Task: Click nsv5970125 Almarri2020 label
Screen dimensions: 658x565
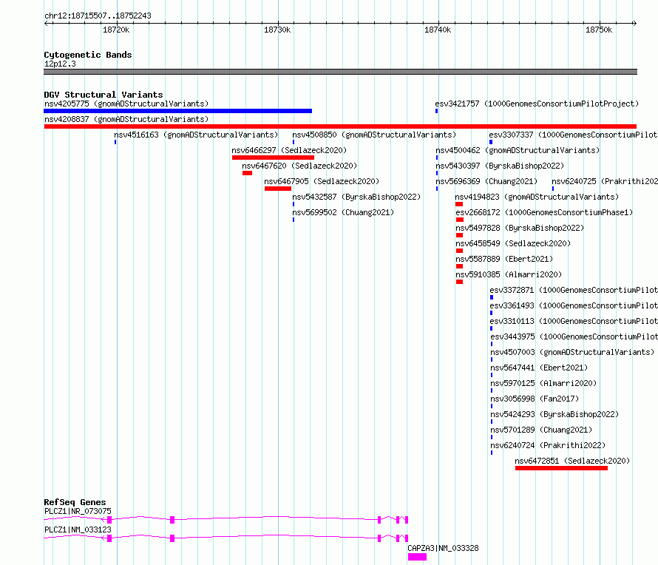Action: point(543,383)
